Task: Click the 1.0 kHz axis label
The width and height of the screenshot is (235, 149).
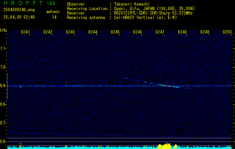Action: point(3,67)
